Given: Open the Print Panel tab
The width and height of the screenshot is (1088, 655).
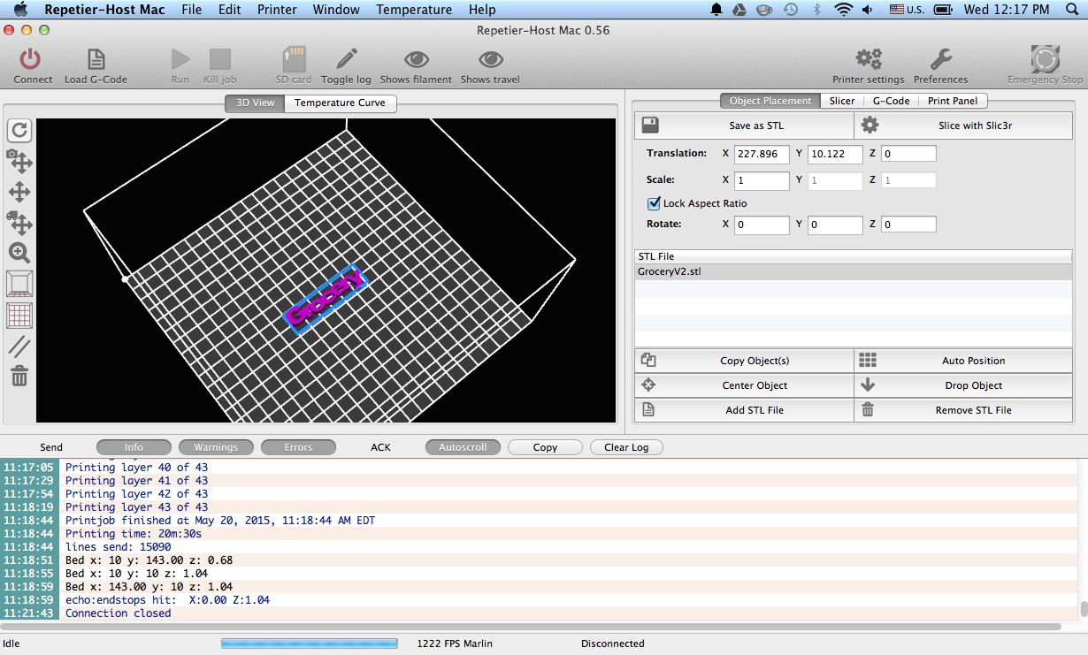Looking at the screenshot, I should coord(952,101).
